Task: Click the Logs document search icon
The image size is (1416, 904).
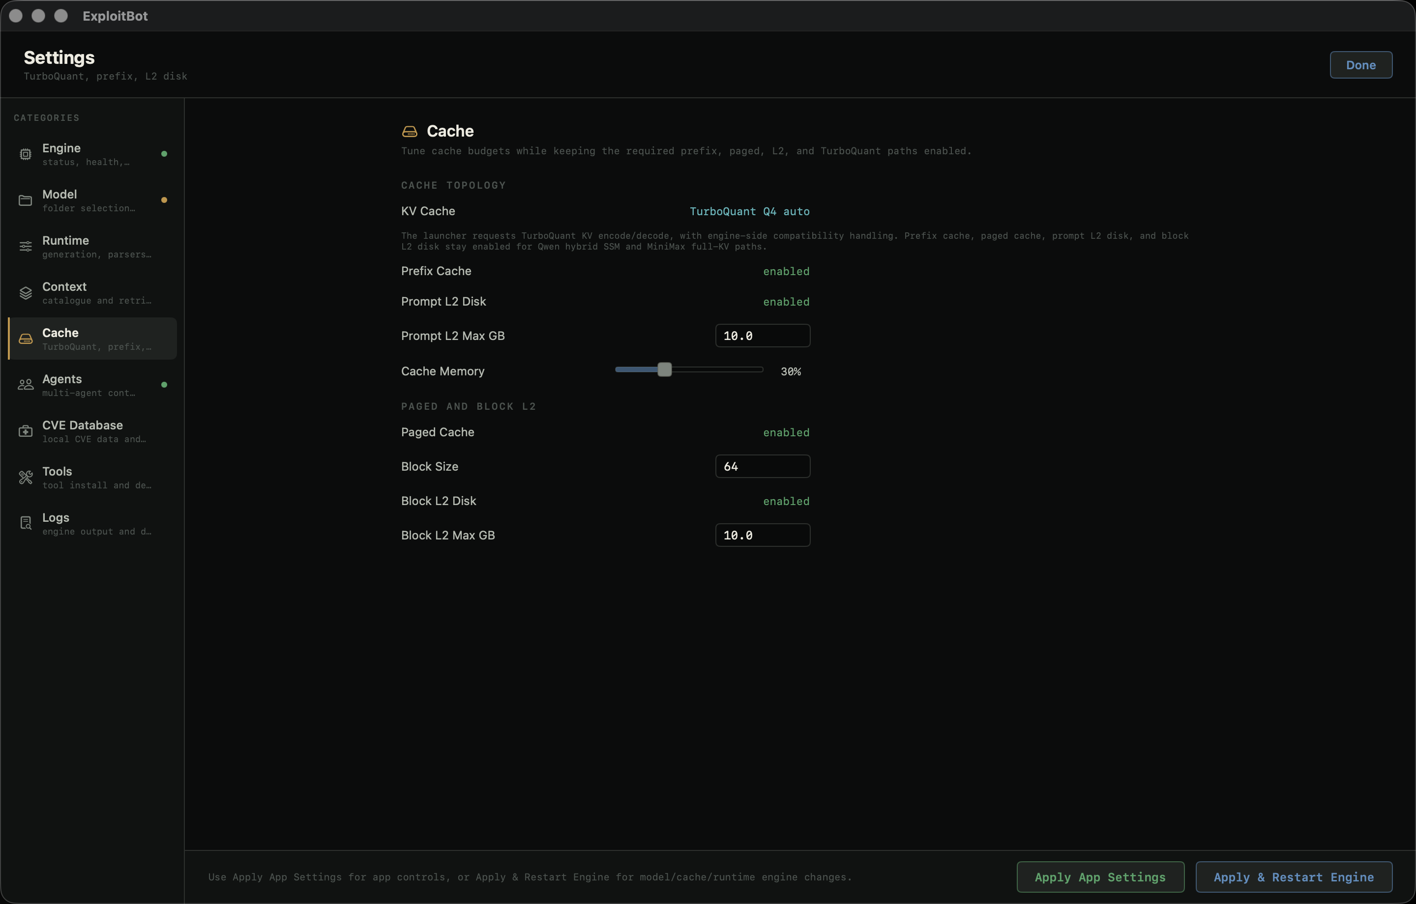Action: click(x=25, y=523)
